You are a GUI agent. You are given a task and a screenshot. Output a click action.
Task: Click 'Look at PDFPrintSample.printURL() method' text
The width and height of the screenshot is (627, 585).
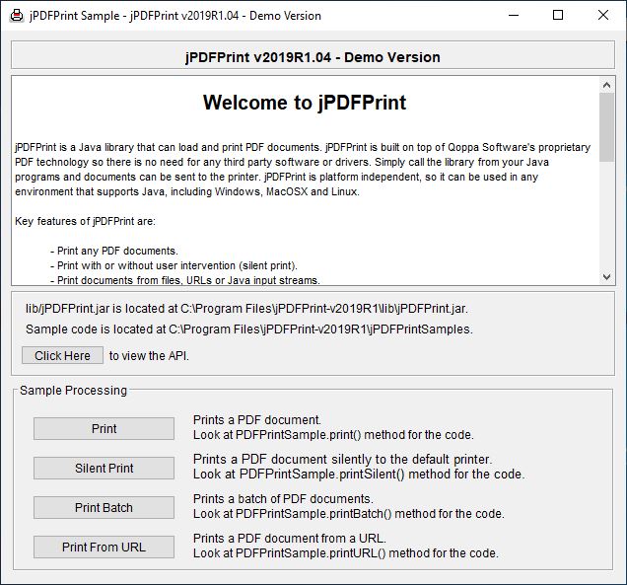(346, 553)
